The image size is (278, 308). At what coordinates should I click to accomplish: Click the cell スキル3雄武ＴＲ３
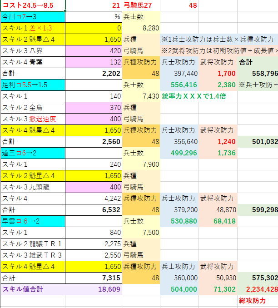coord(33,255)
